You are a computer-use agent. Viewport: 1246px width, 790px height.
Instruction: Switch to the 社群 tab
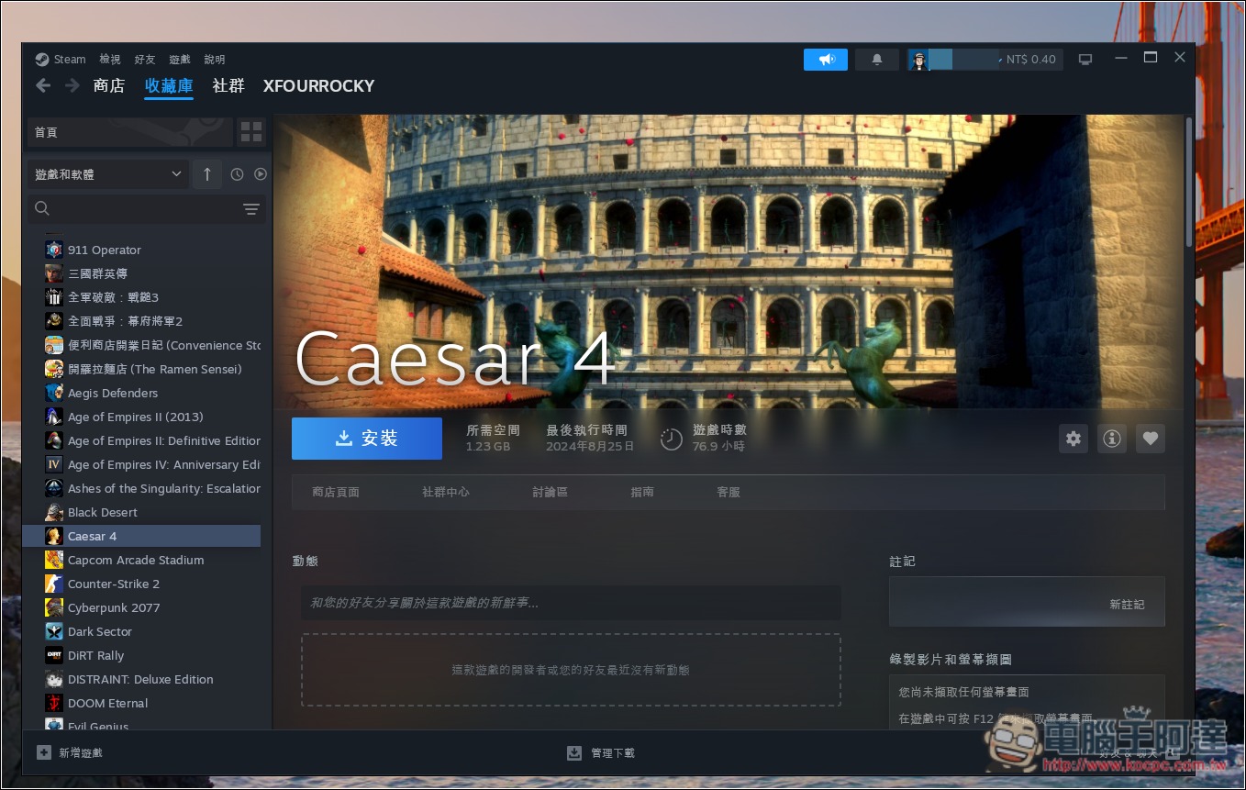[228, 86]
